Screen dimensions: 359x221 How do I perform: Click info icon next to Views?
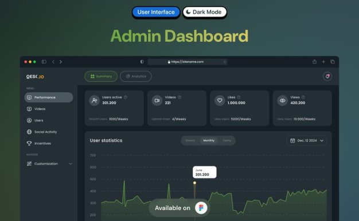point(303,97)
